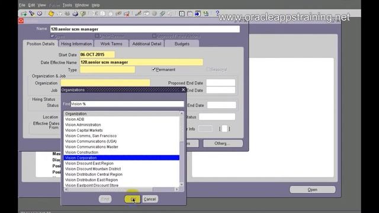
Task: Click the yellow Type field
Action: click(107, 70)
